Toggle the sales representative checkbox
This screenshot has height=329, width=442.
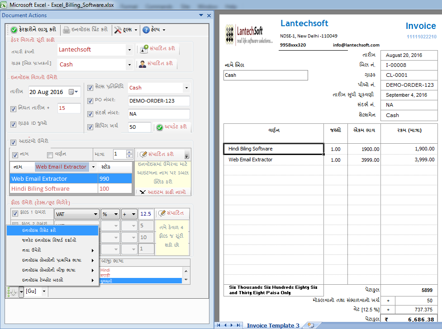(90, 88)
